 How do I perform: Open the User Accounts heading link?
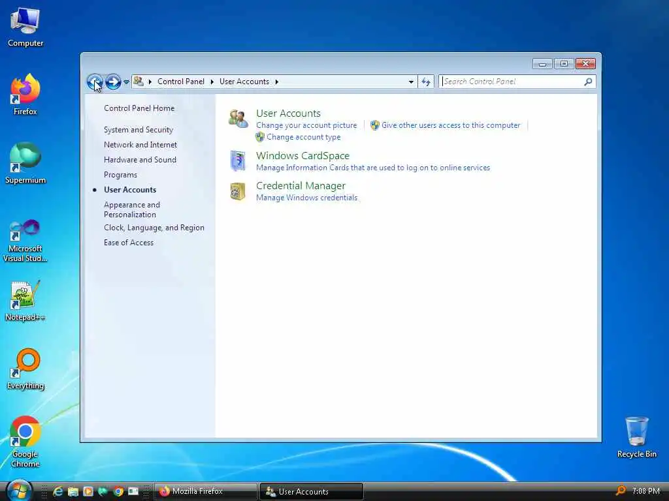coord(288,114)
